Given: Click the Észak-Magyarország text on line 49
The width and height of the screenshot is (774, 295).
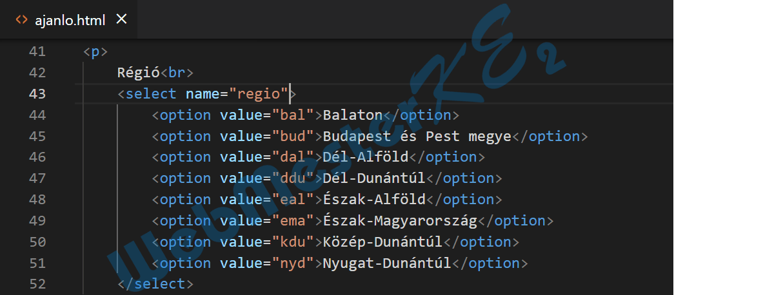Looking at the screenshot, I should tap(400, 221).
